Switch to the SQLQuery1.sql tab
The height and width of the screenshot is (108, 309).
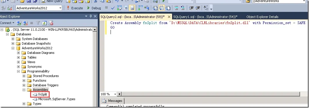[x=205, y=17]
